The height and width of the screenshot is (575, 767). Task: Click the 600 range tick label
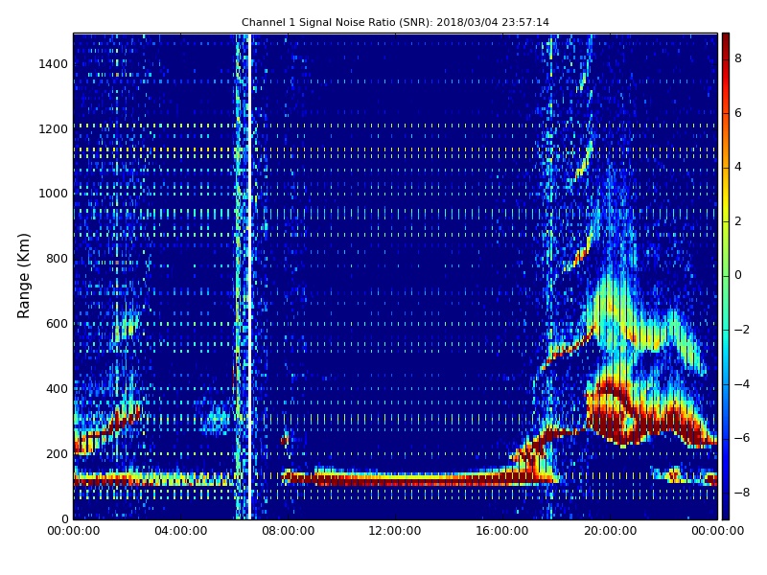[57, 324]
